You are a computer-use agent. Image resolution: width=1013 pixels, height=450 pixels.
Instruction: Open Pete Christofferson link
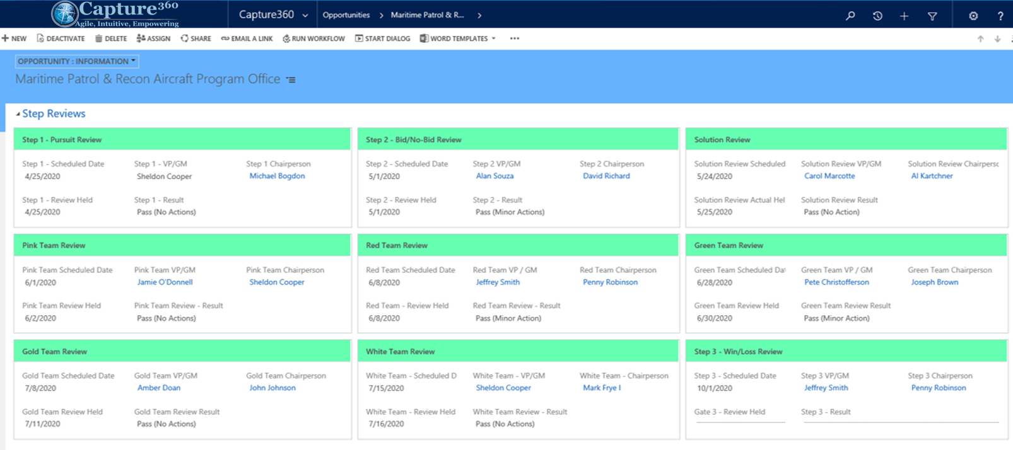pyautogui.click(x=836, y=282)
